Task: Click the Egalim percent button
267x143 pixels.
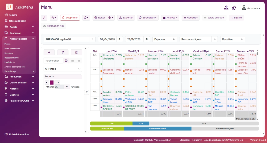Action: [x=236, y=18]
